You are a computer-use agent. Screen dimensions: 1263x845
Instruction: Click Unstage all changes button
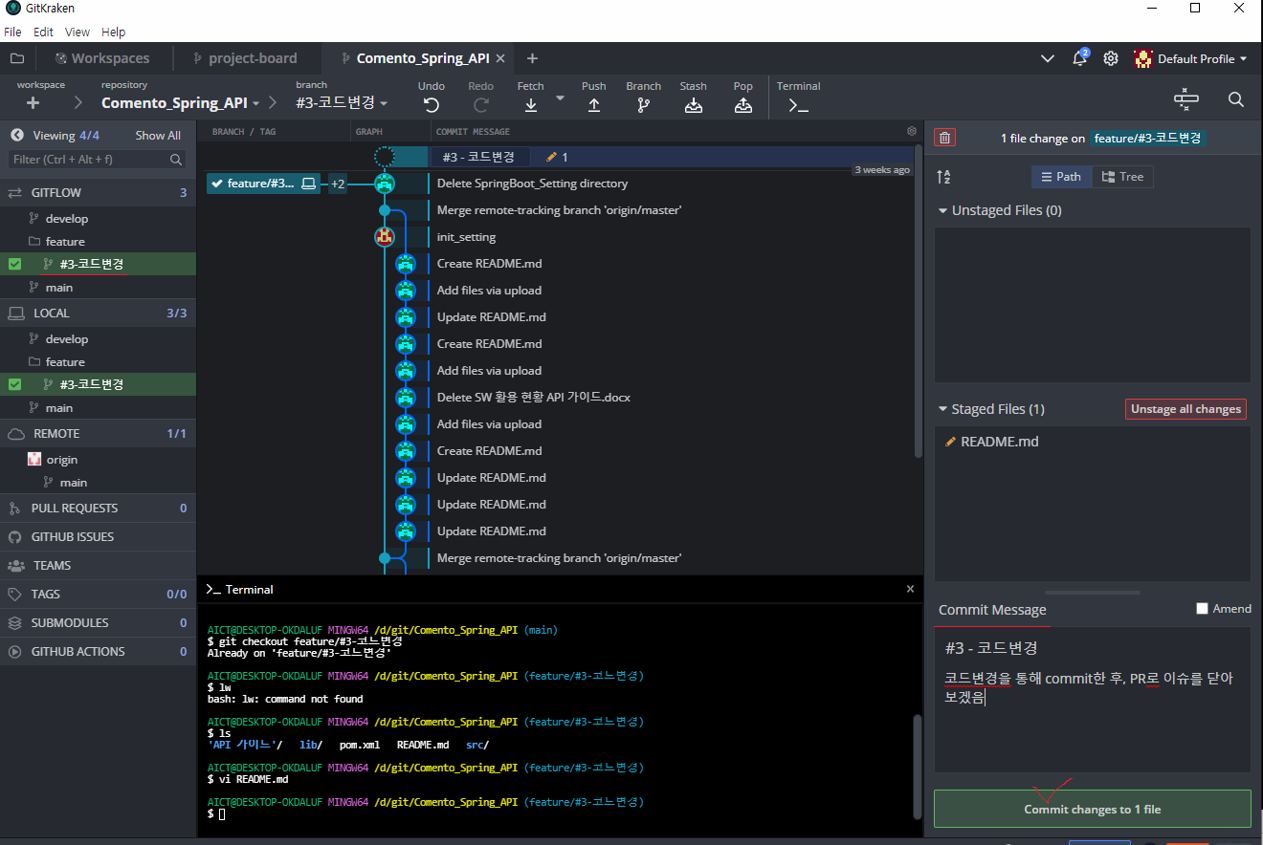(1185, 409)
